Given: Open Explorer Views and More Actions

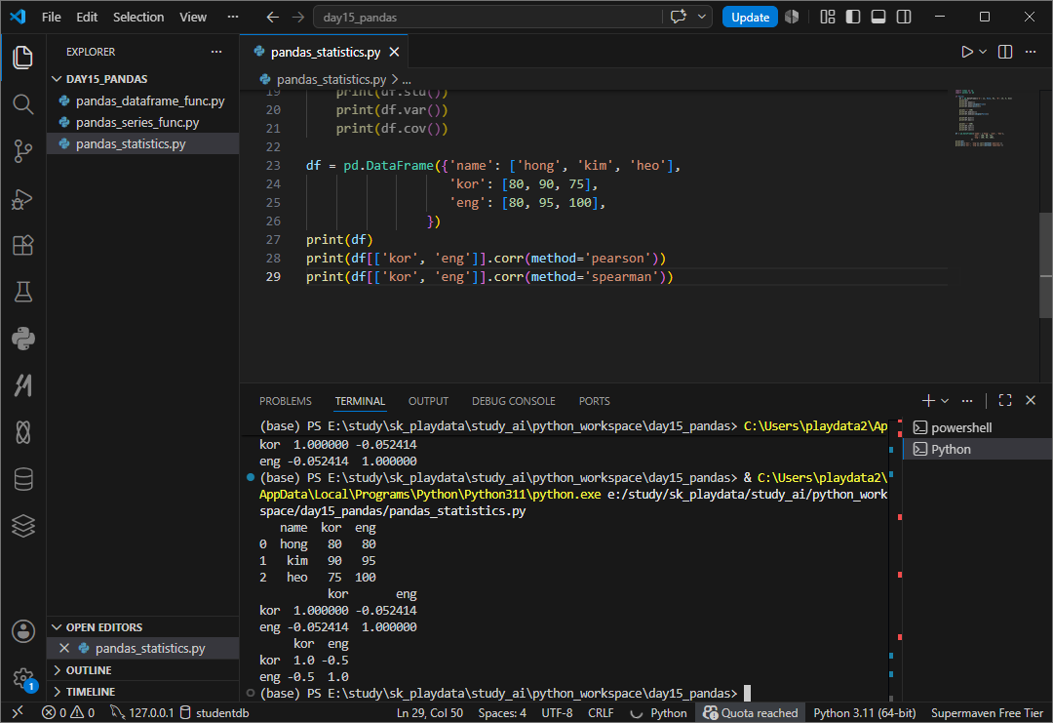Looking at the screenshot, I should [x=216, y=52].
